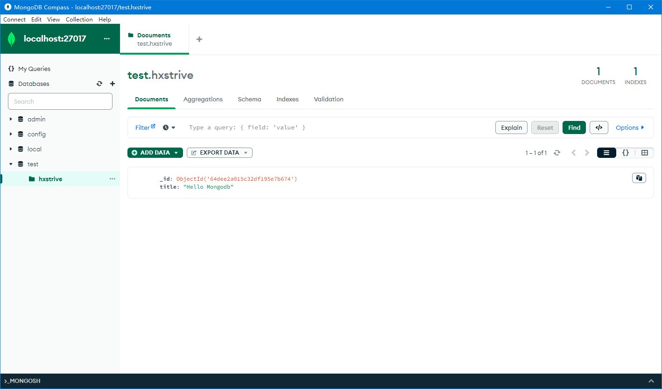The image size is (662, 389).
Task: Click the Reset button
Action: [x=545, y=127]
